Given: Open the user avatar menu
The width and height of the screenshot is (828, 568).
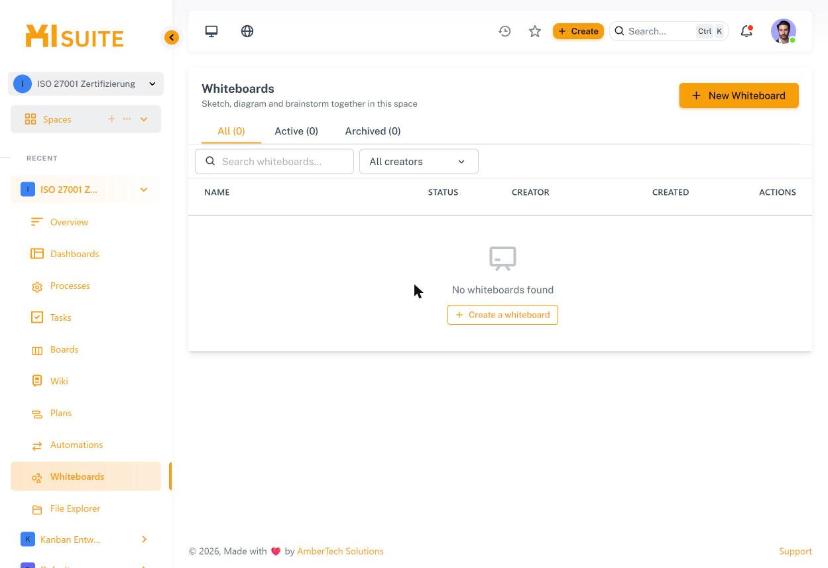Looking at the screenshot, I should [x=784, y=31].
